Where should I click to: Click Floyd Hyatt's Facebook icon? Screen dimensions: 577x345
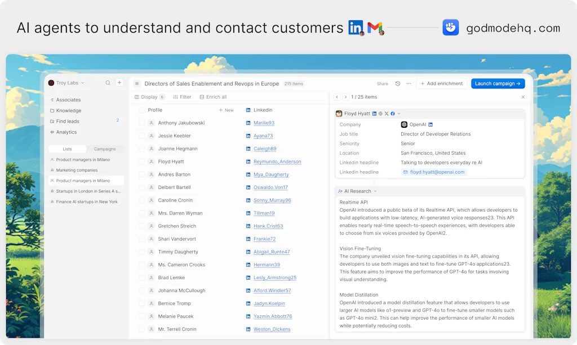click(x=392, y=113)
